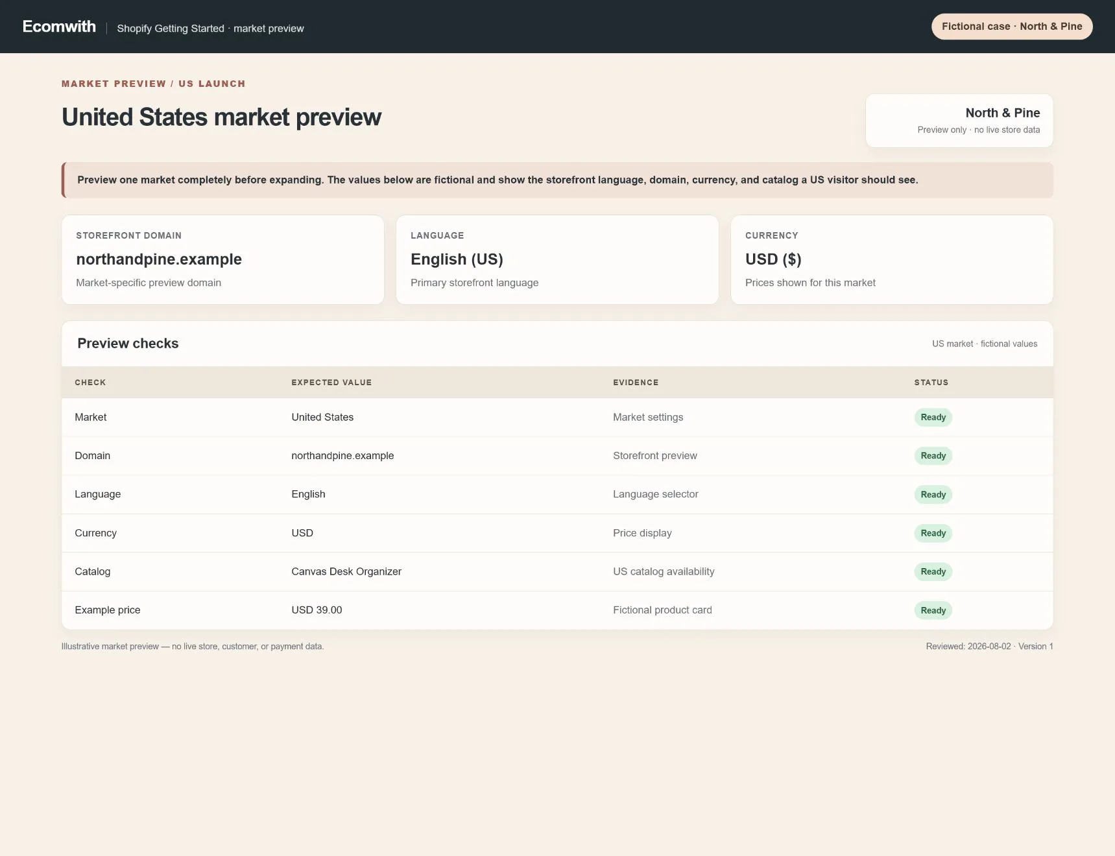This screenshot has height=856, width=1115.
Task: Click 'US market · fictional values' note
Action: point(985,344)
